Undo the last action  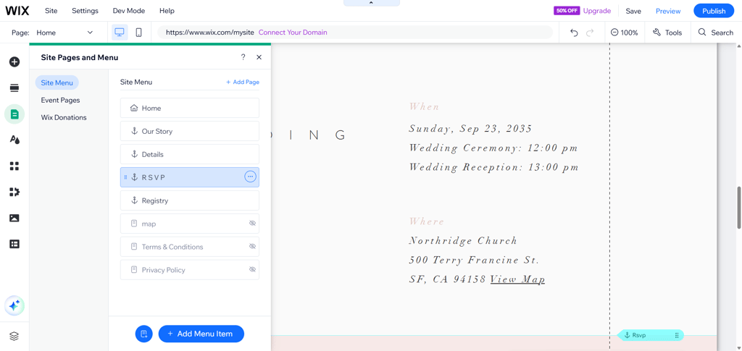[574, 33]
